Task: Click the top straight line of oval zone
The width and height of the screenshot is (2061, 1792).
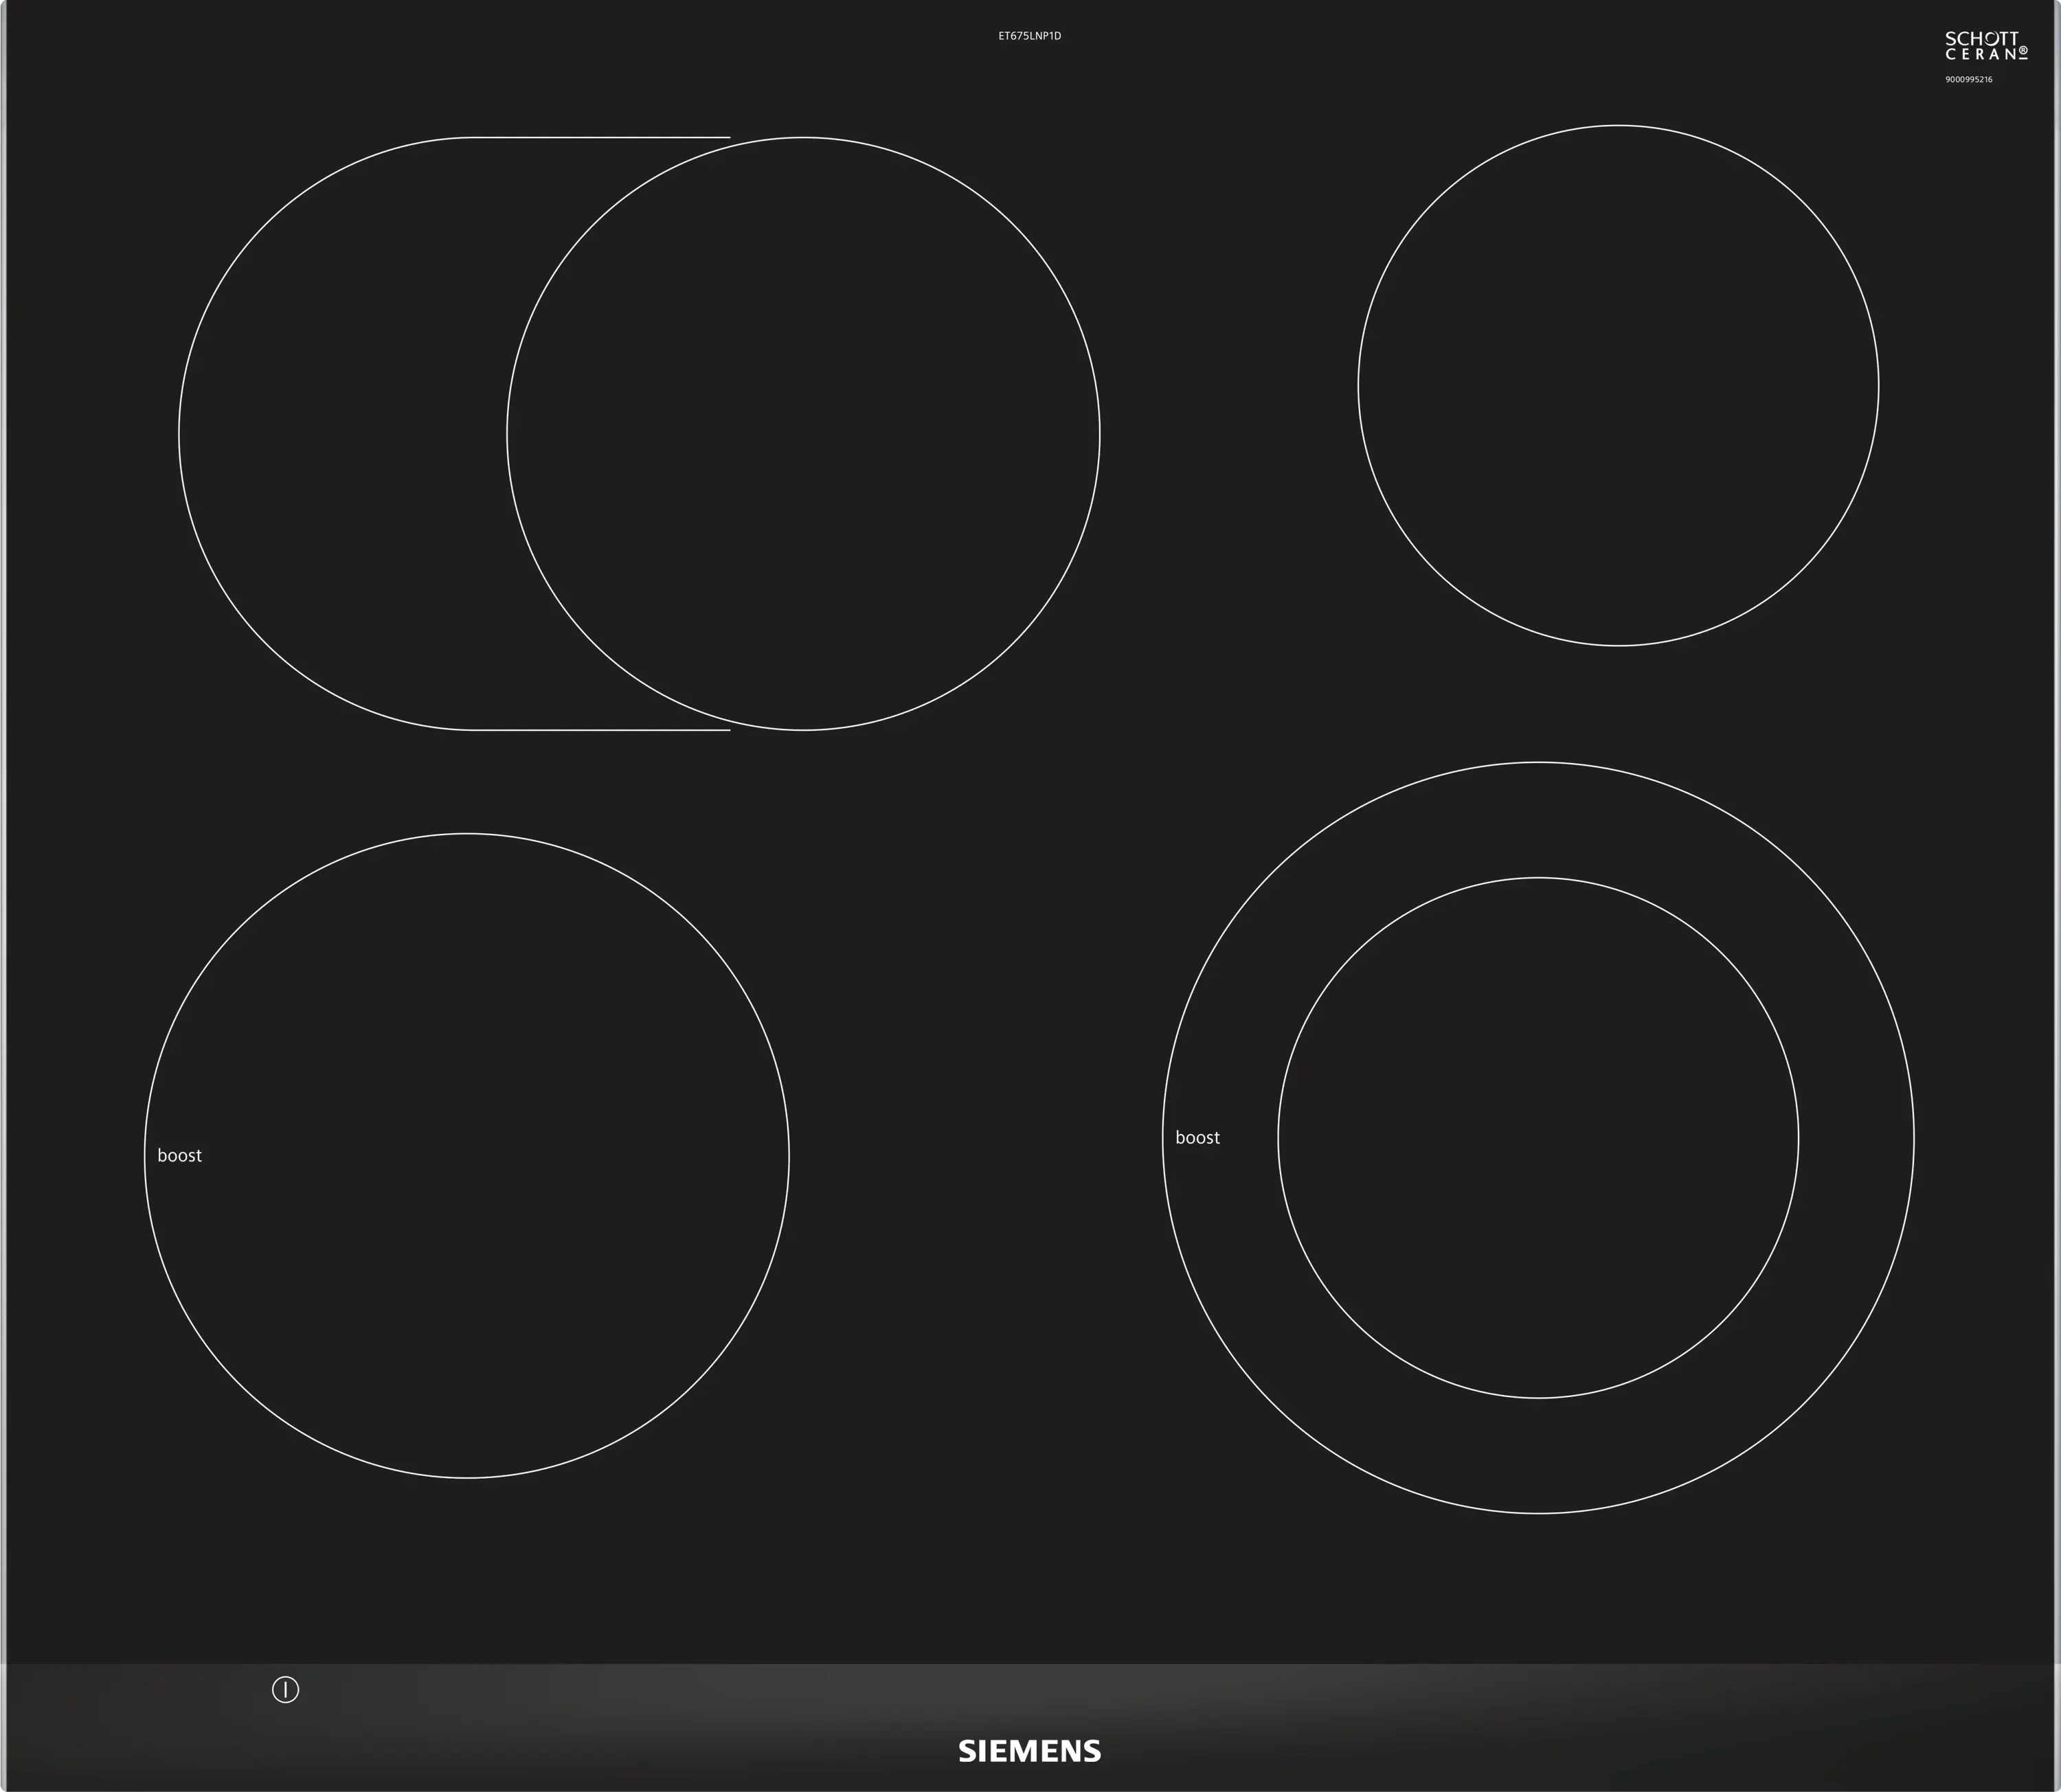Action: pyautogui.click(x=600, y=137)
